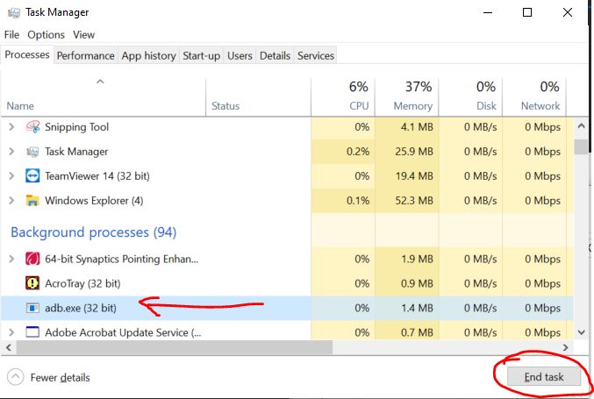Image resolution: width=594 pixels, height=399 pixels.
Task: Maximize the Task Manager window
Action: pyautogui.click(x=527, y=12)
